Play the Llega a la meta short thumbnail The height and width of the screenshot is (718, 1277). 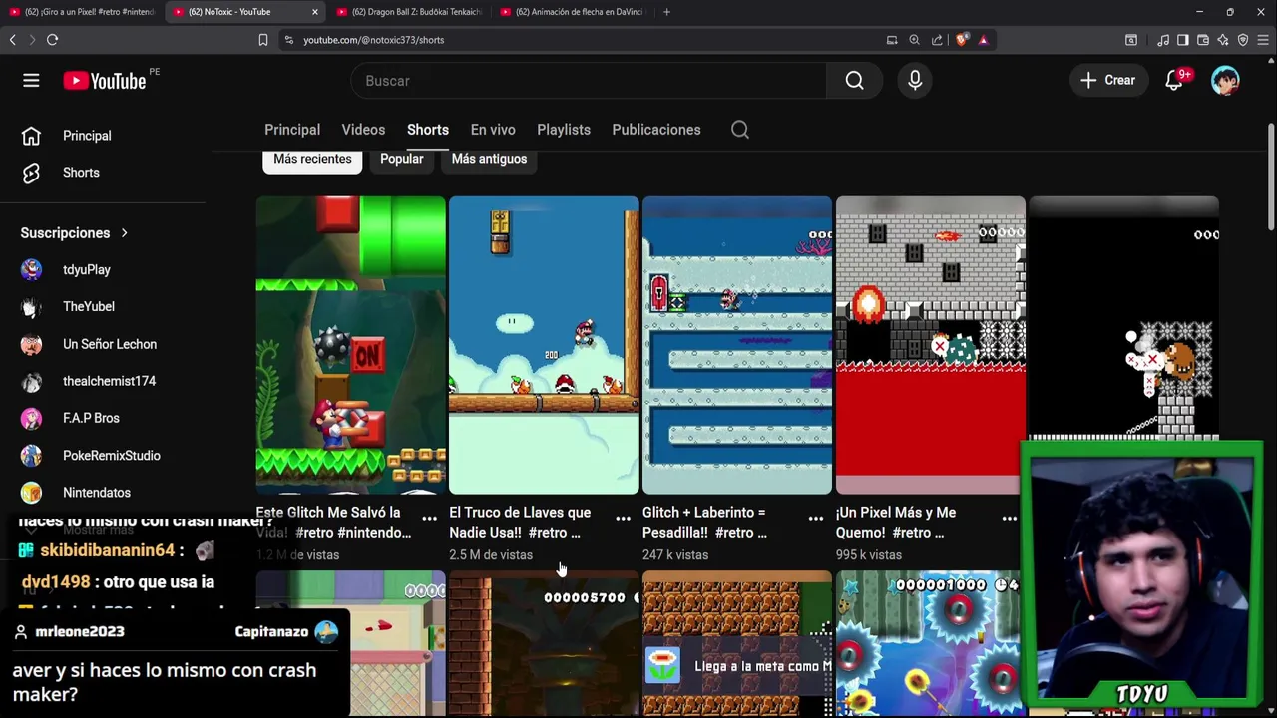737,644
